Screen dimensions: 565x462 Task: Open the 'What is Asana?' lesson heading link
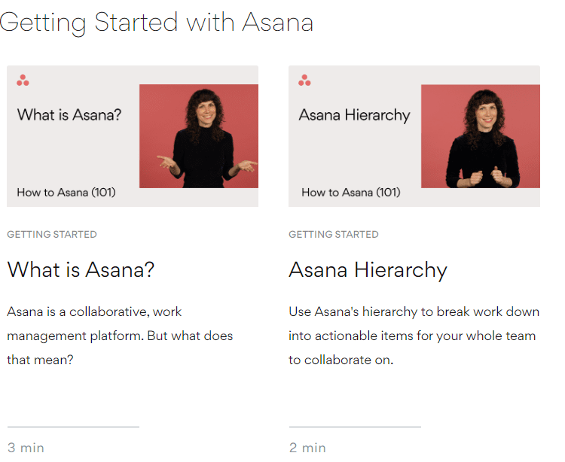click(81, 269)
